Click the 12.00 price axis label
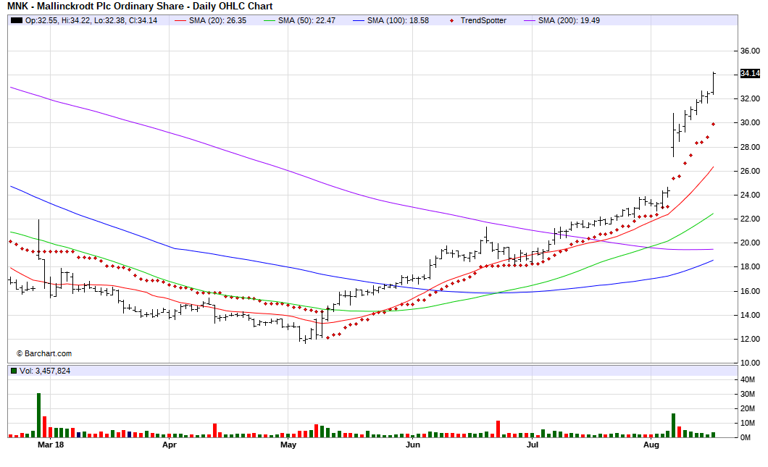Viewport: 768px width, 467px height. pos(750,340)
